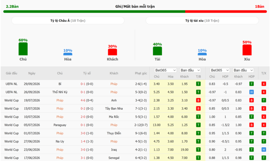Click the score 3-1 (0-0)

point(87,158)
